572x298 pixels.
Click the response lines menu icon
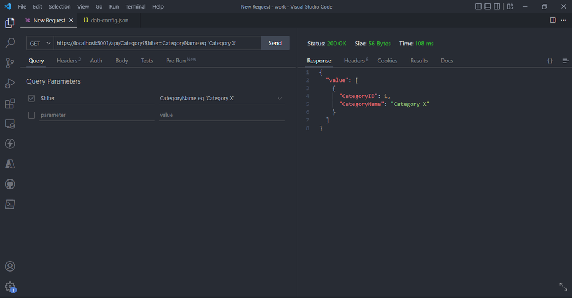[x=565, y=61]
